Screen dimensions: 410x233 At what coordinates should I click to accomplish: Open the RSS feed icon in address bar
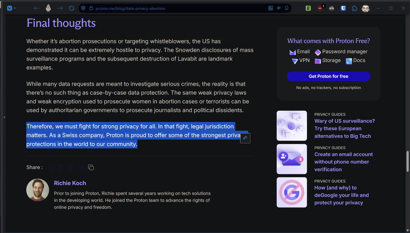click(x=271, y=8)
